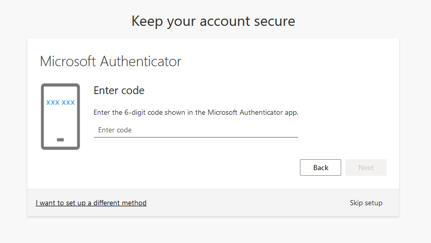The height and width of the screenshot is (243, 431).
Task: Open "I want to set up a different method"
Action: click(91, 203)
